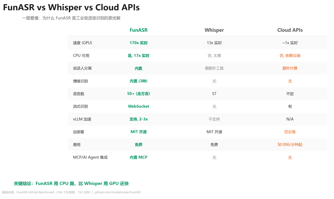Click the "支持, 2-3x" cell
This screenshot has height=199, width=334.
click(139, 119)
